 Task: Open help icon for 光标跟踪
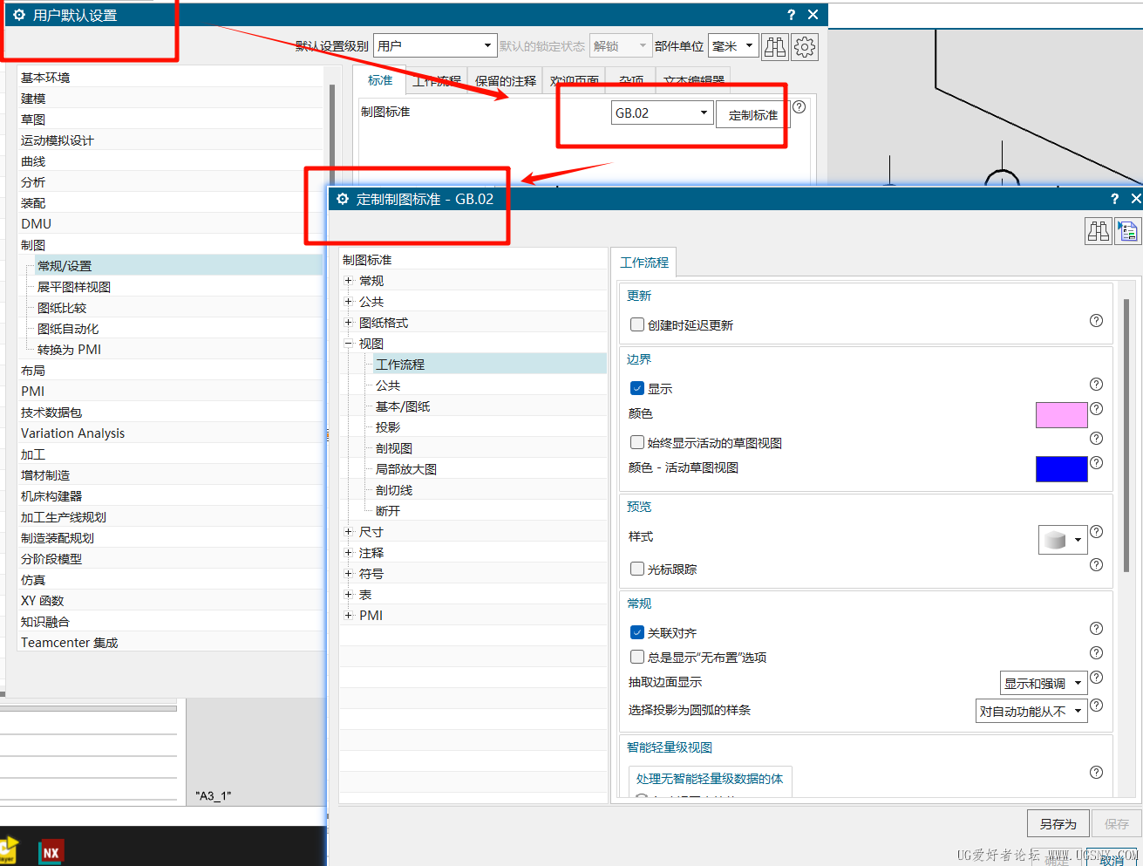point(1096,565)
